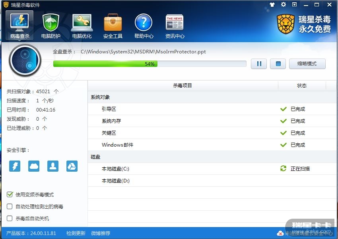Click the scanned path MsoIrmProtector.ppt text
Viewport: 338px width, 239px height.
[x=143, y=52]
